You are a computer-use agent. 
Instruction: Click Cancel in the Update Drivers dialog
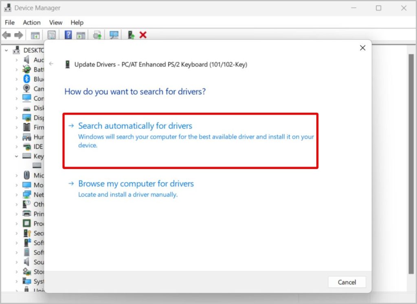pos(347,282)
